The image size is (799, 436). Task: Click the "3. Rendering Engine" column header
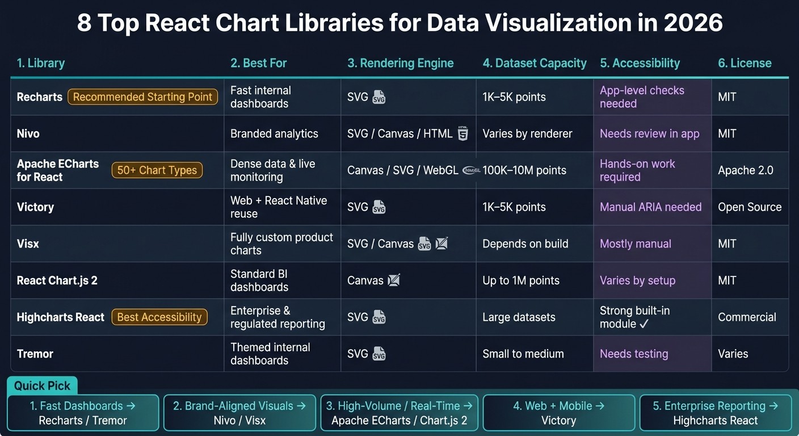[x=401, y=63]
